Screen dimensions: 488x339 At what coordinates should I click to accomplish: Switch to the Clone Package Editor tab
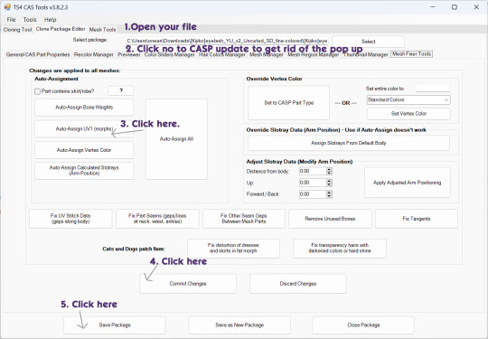(x=61, y=29)
